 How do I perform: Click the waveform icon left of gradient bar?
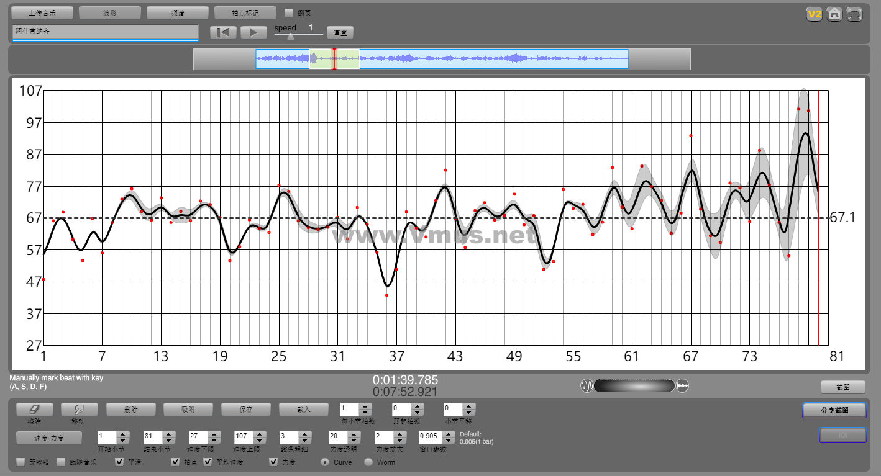pos(587,386)
